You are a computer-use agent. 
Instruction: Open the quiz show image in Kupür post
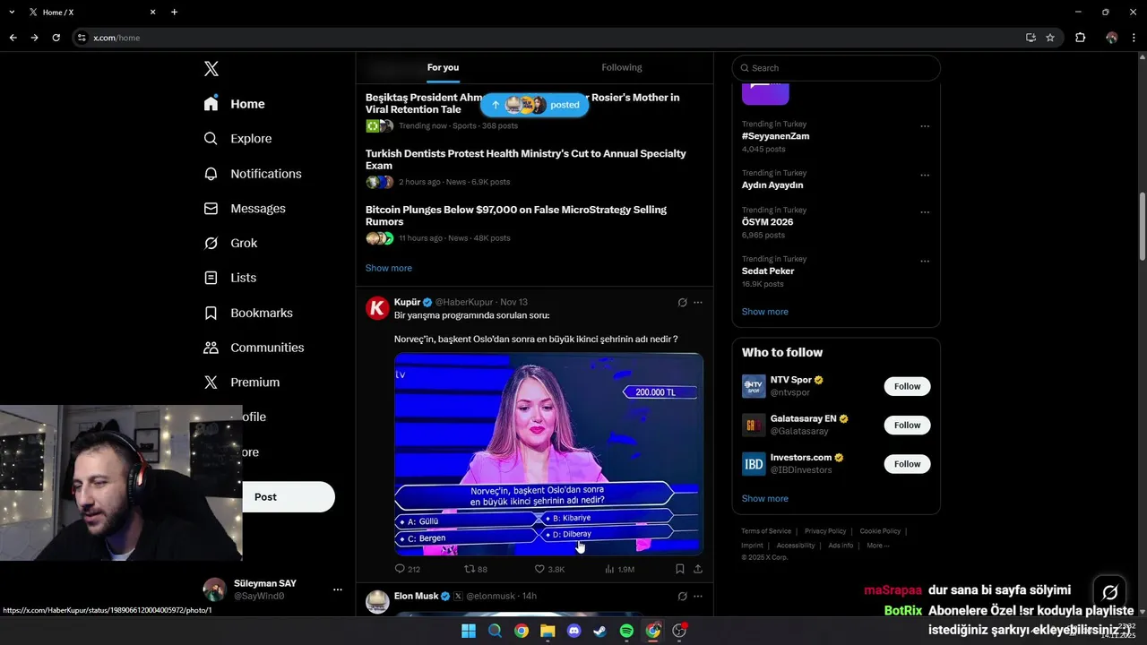pos(548,454)
